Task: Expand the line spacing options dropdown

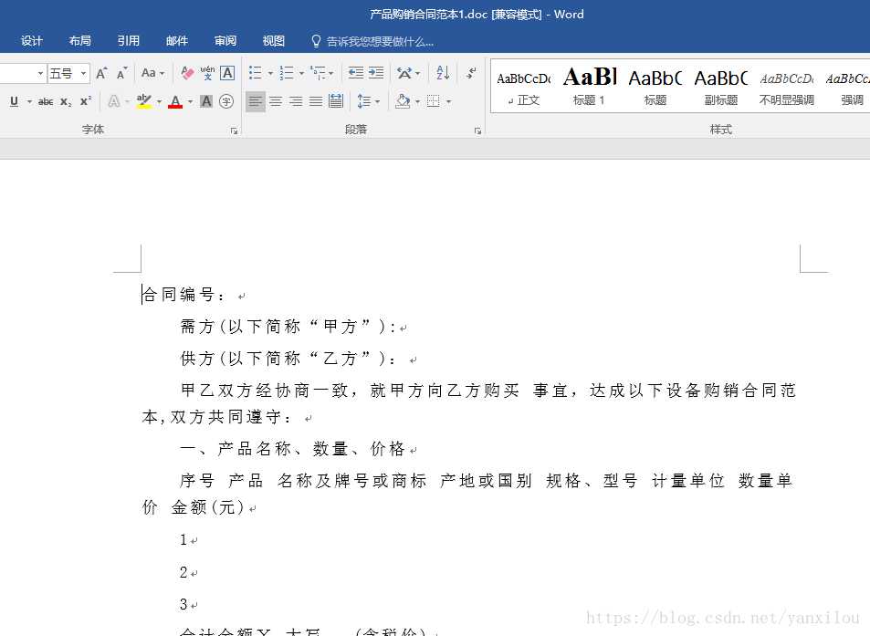Action: tap(377, 100)
